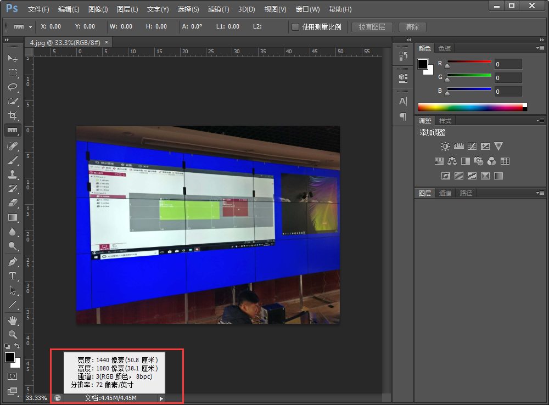Add a Levels adjustment
549x405 pixels.
[459, 146]
